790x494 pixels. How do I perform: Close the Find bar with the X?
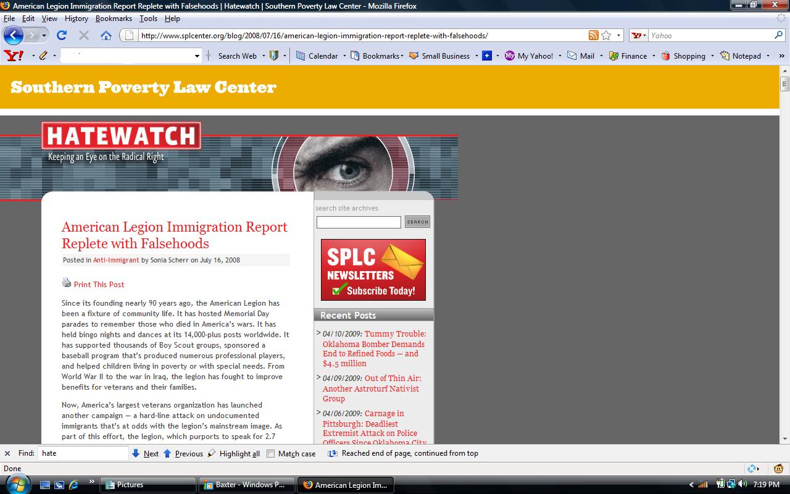[x=7, y=453]
